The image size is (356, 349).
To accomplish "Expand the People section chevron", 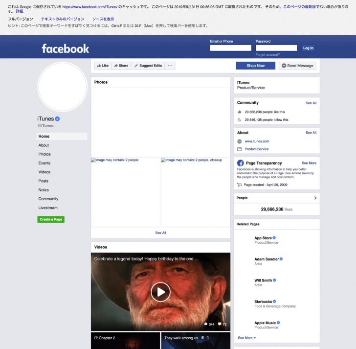I will pyautogui.click(x=315, y=198).
